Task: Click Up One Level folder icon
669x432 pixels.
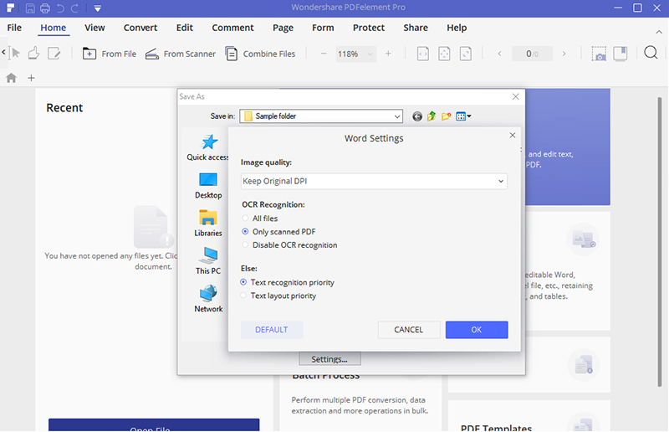Action: 432,116
